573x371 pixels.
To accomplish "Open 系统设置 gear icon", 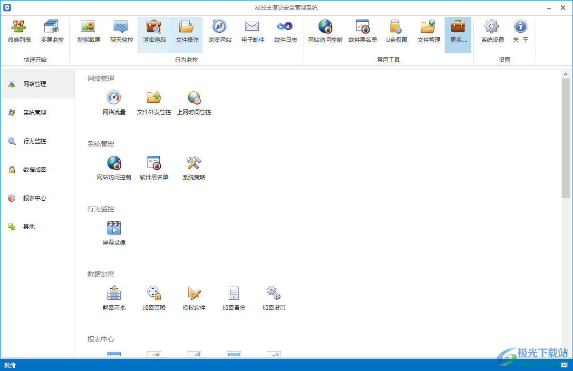I will pos(492,32).
